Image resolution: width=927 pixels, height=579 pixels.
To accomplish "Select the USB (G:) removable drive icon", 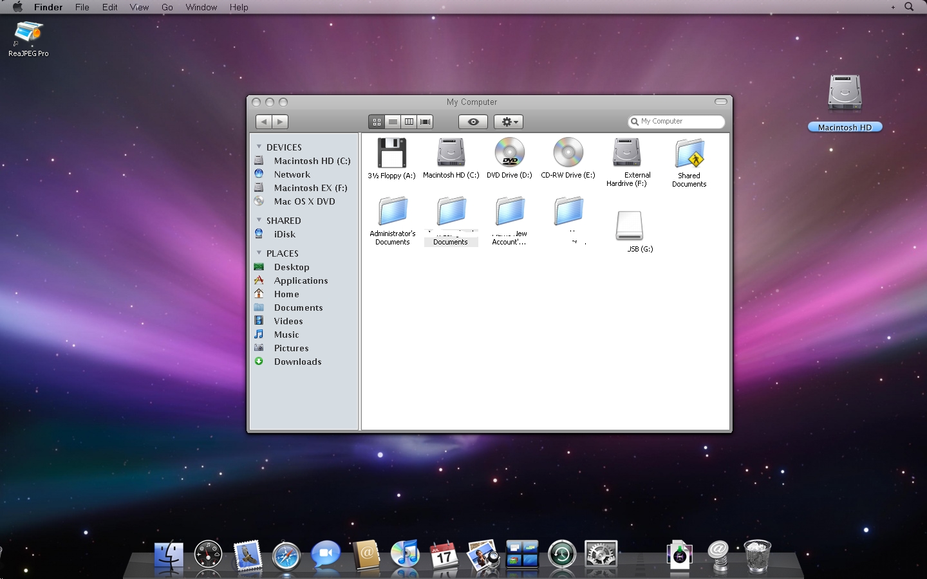I will [x=629, y=226].
